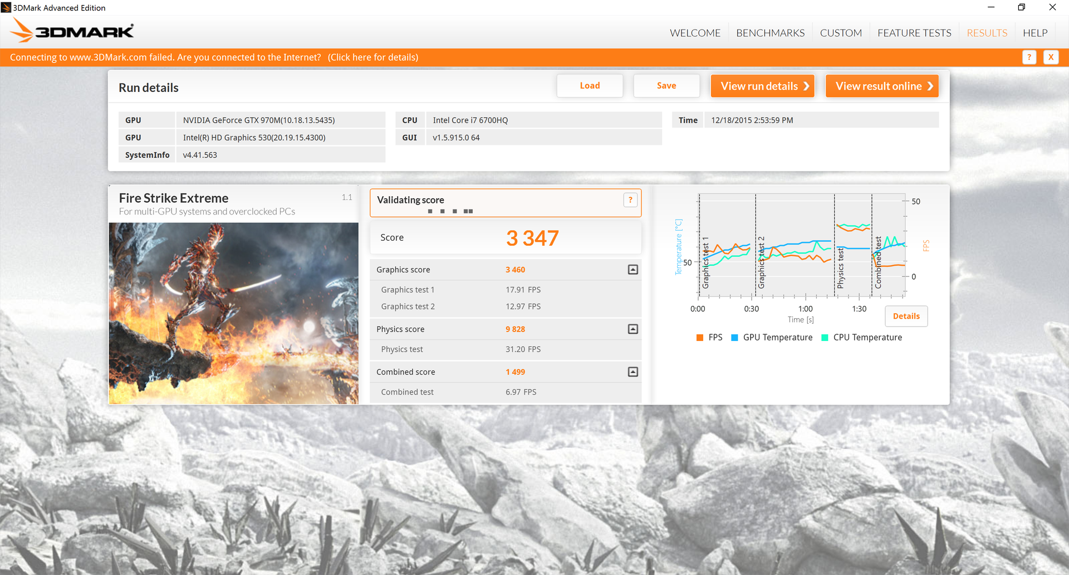Click the Load button

point(590,86)
